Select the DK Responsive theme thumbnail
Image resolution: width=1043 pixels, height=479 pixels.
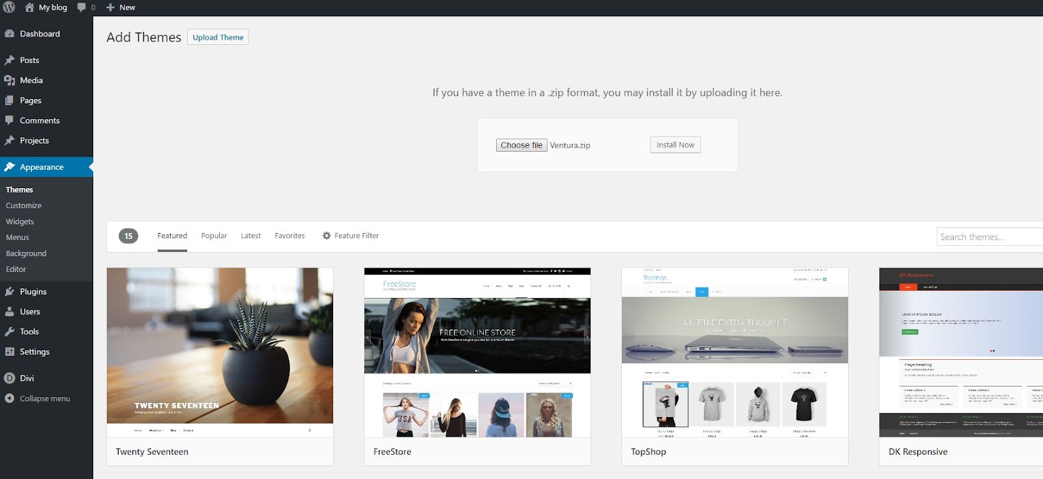[x=961, y=352]
